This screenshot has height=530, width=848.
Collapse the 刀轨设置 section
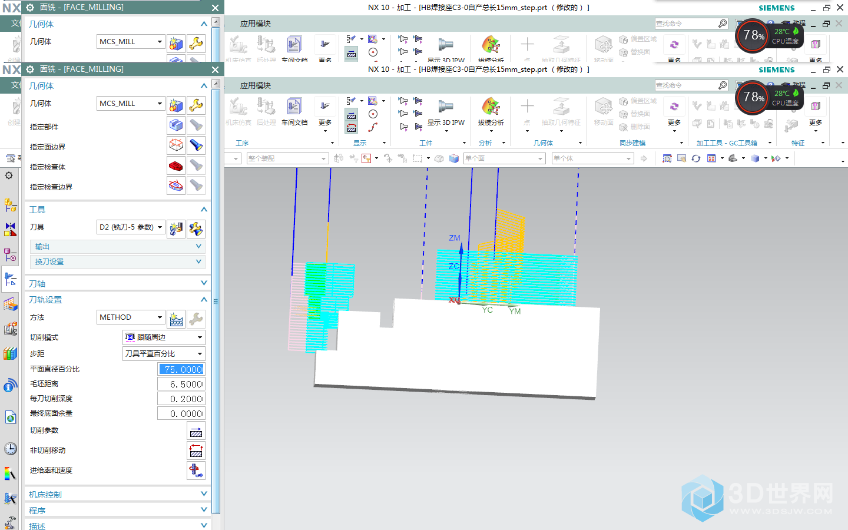click(x=117, y=300)
